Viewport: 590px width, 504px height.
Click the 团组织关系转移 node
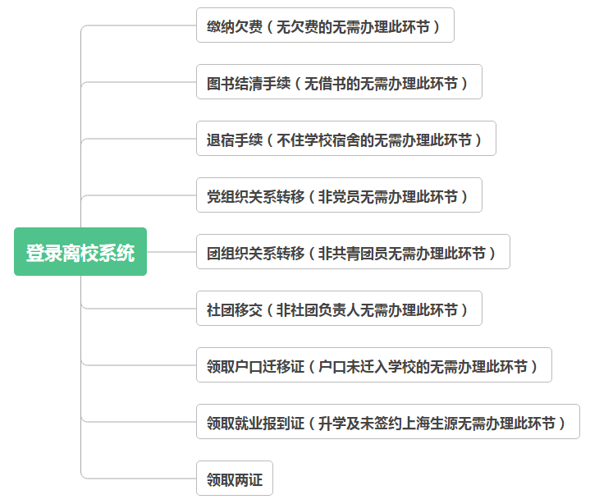click(x=352, y=252)
